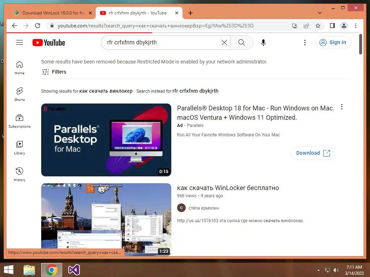The image size is (370, 277).
Task: Play the WinLocker video thumbnail
Action: tap(106, 219)
